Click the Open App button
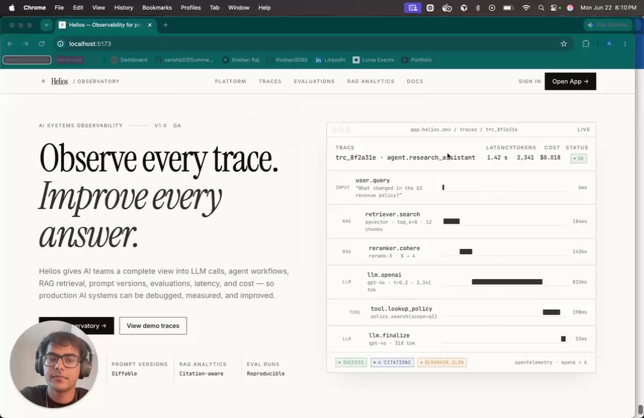 [570, 81]
